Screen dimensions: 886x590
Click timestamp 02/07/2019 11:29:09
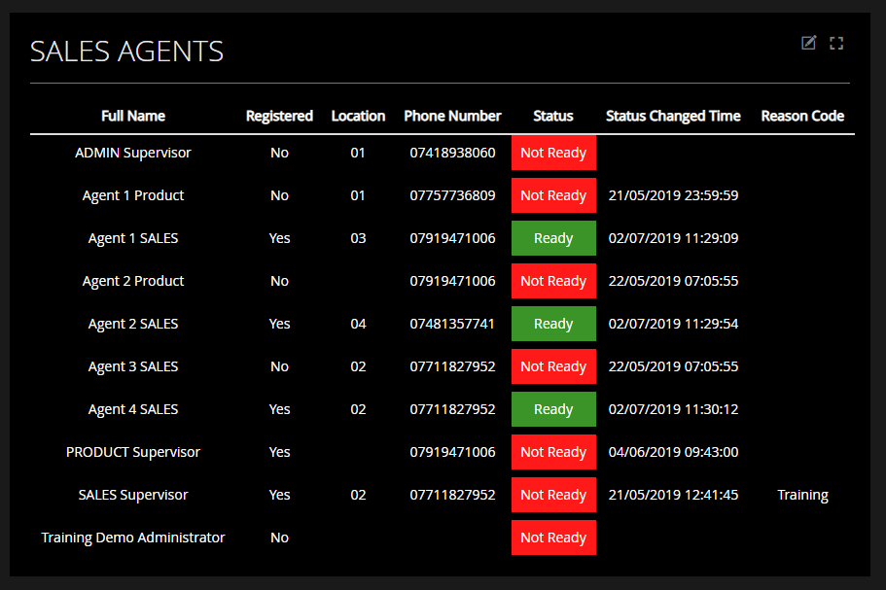[x=673, y=238]
